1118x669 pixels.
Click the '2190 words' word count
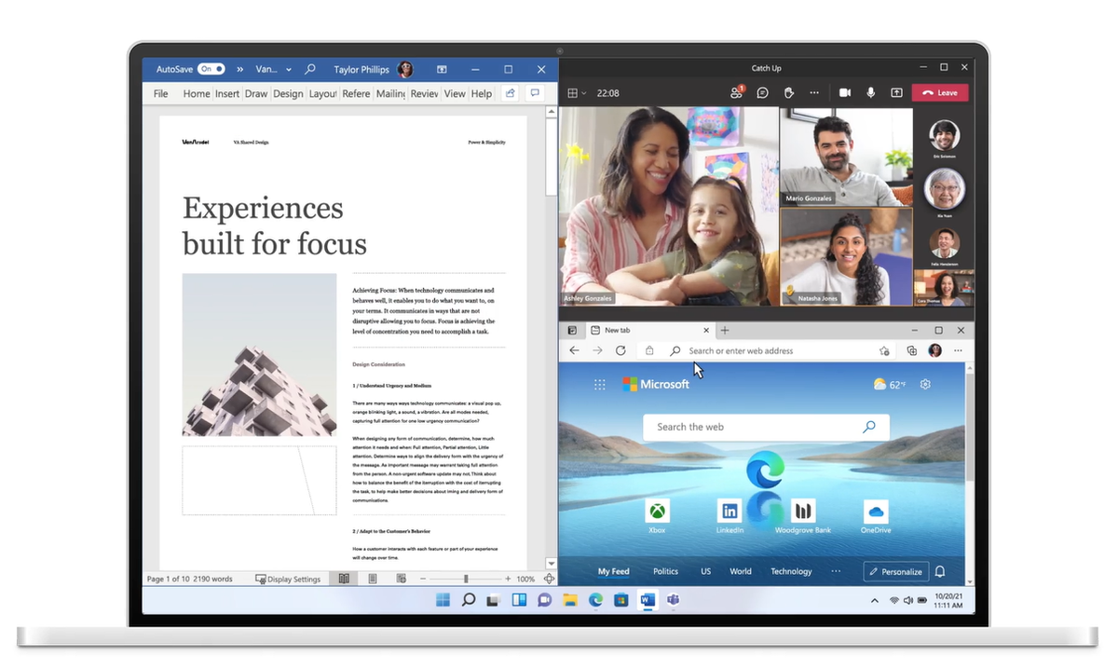[212, 579]
